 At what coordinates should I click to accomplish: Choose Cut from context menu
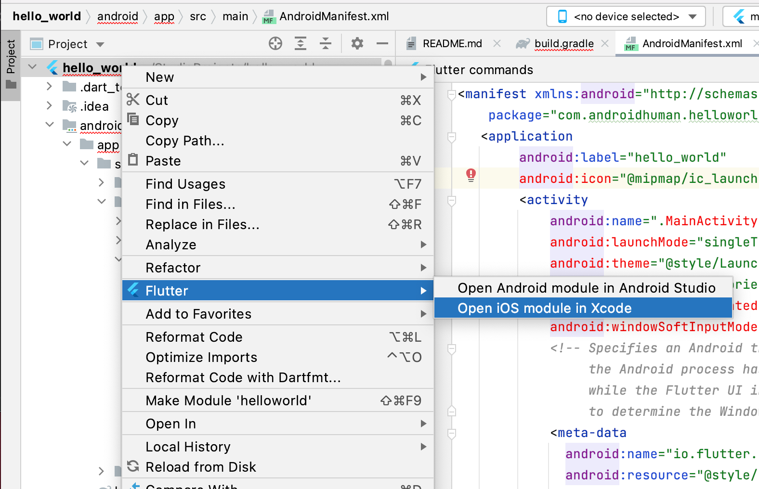(x=278, y=100)
